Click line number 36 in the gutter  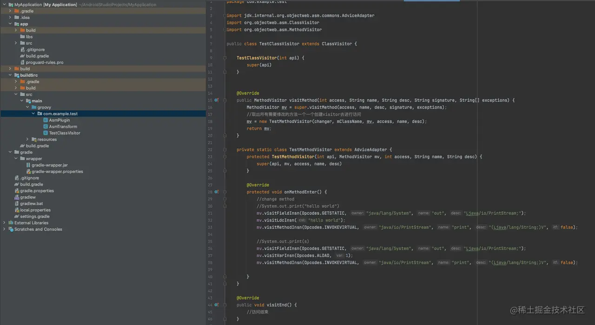211,248
